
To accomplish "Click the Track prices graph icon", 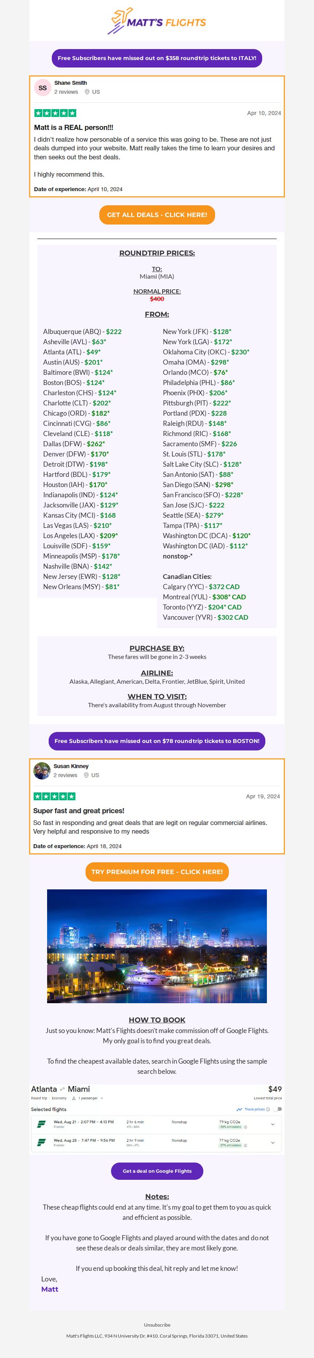I will pyautogui.click(x=239, y=1109).
